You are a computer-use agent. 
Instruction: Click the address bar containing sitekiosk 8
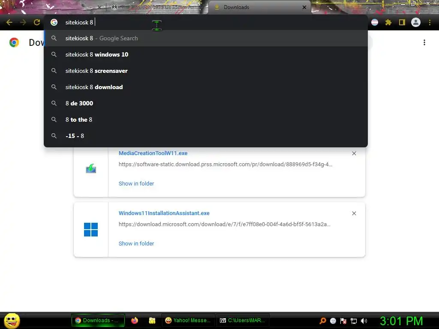click(x=206, y=22)
